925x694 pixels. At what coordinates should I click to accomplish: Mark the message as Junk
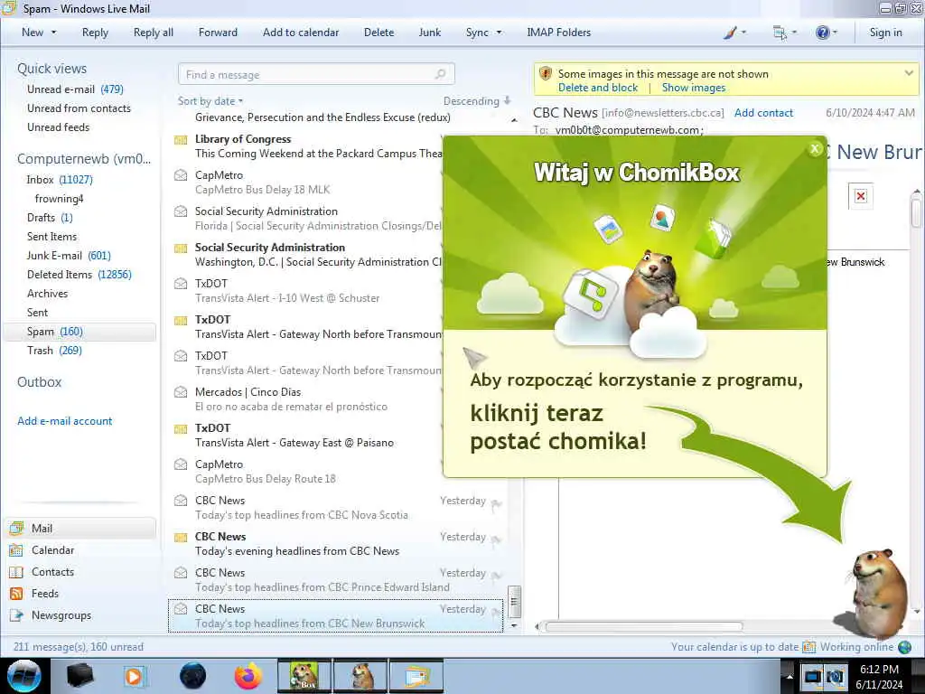(x=429, y=33)
